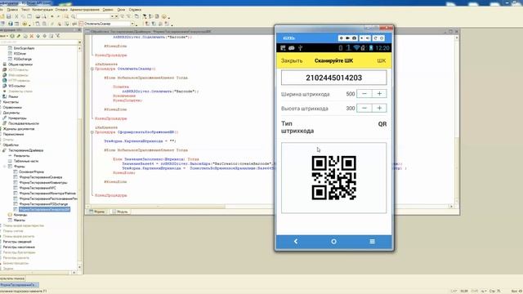Viewport: 523px width, 294px height.
Task: Select Документы in the configuration tree
Action: [x=11, y=113]
